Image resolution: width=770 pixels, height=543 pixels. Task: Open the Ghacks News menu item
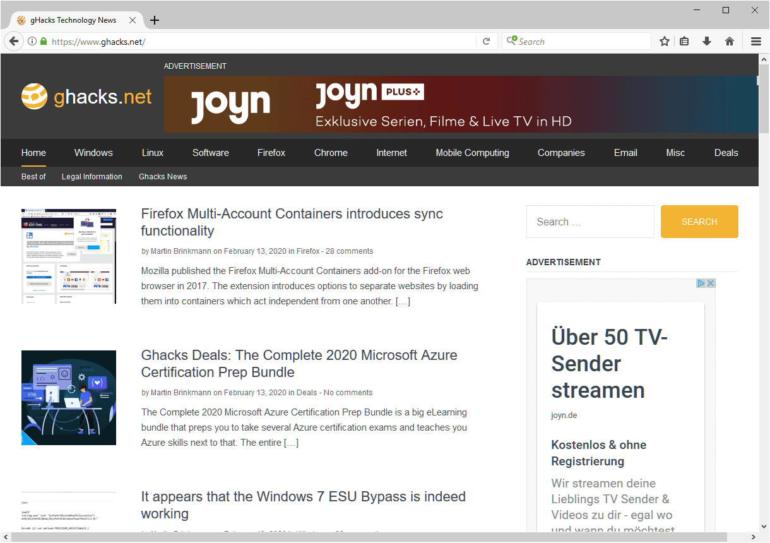163,177
